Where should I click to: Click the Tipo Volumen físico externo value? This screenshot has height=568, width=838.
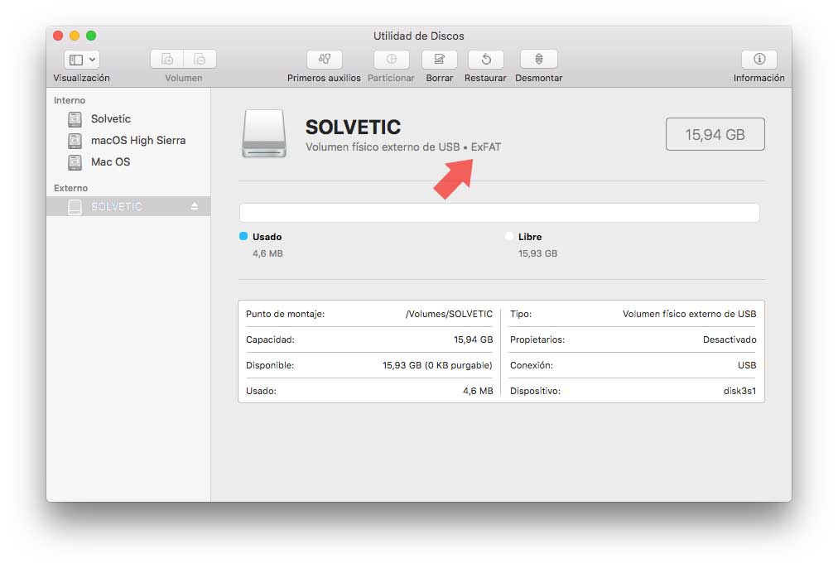[690, 314]
